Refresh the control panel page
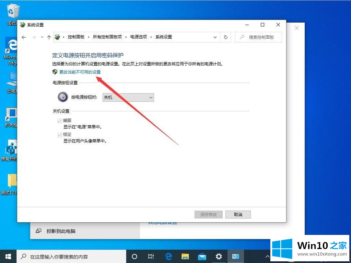The image size is (351, 263). click(x=226, y=37)
